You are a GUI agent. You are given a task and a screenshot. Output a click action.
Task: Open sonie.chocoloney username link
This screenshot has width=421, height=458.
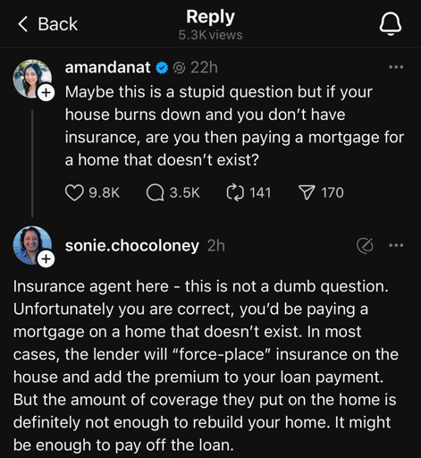click(132, 246)
